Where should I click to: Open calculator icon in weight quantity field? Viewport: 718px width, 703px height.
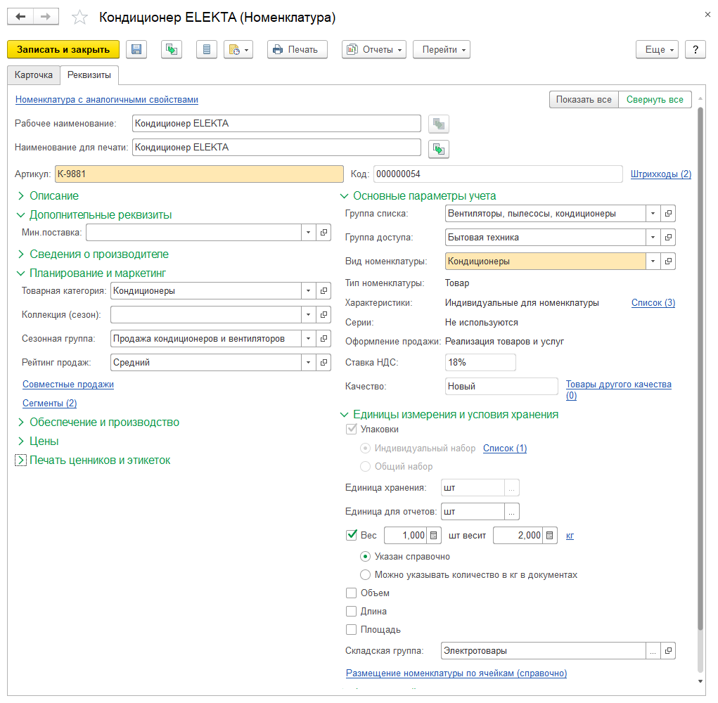434,536
